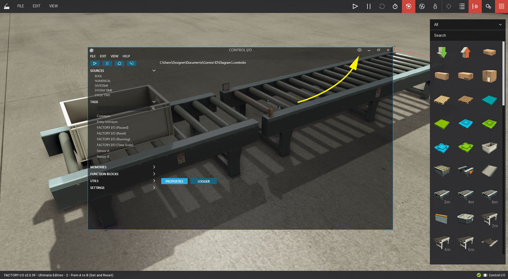
Task: Open Control I/O VIEW menu
Action: point(114,56)
